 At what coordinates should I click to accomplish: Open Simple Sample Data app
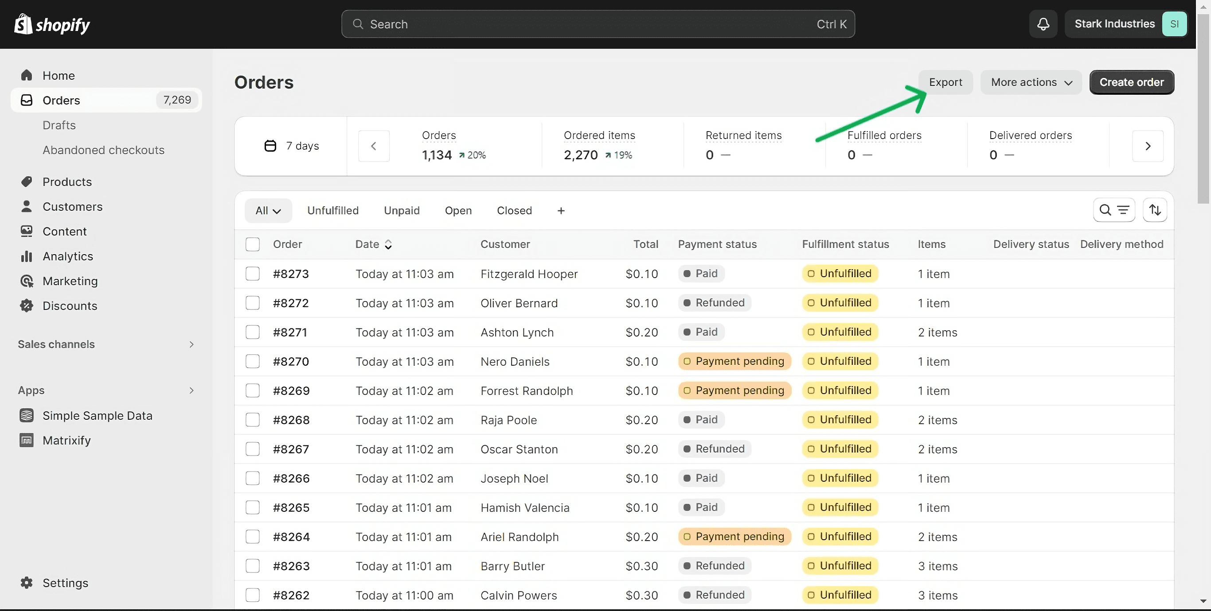click(x=98, y=416)
